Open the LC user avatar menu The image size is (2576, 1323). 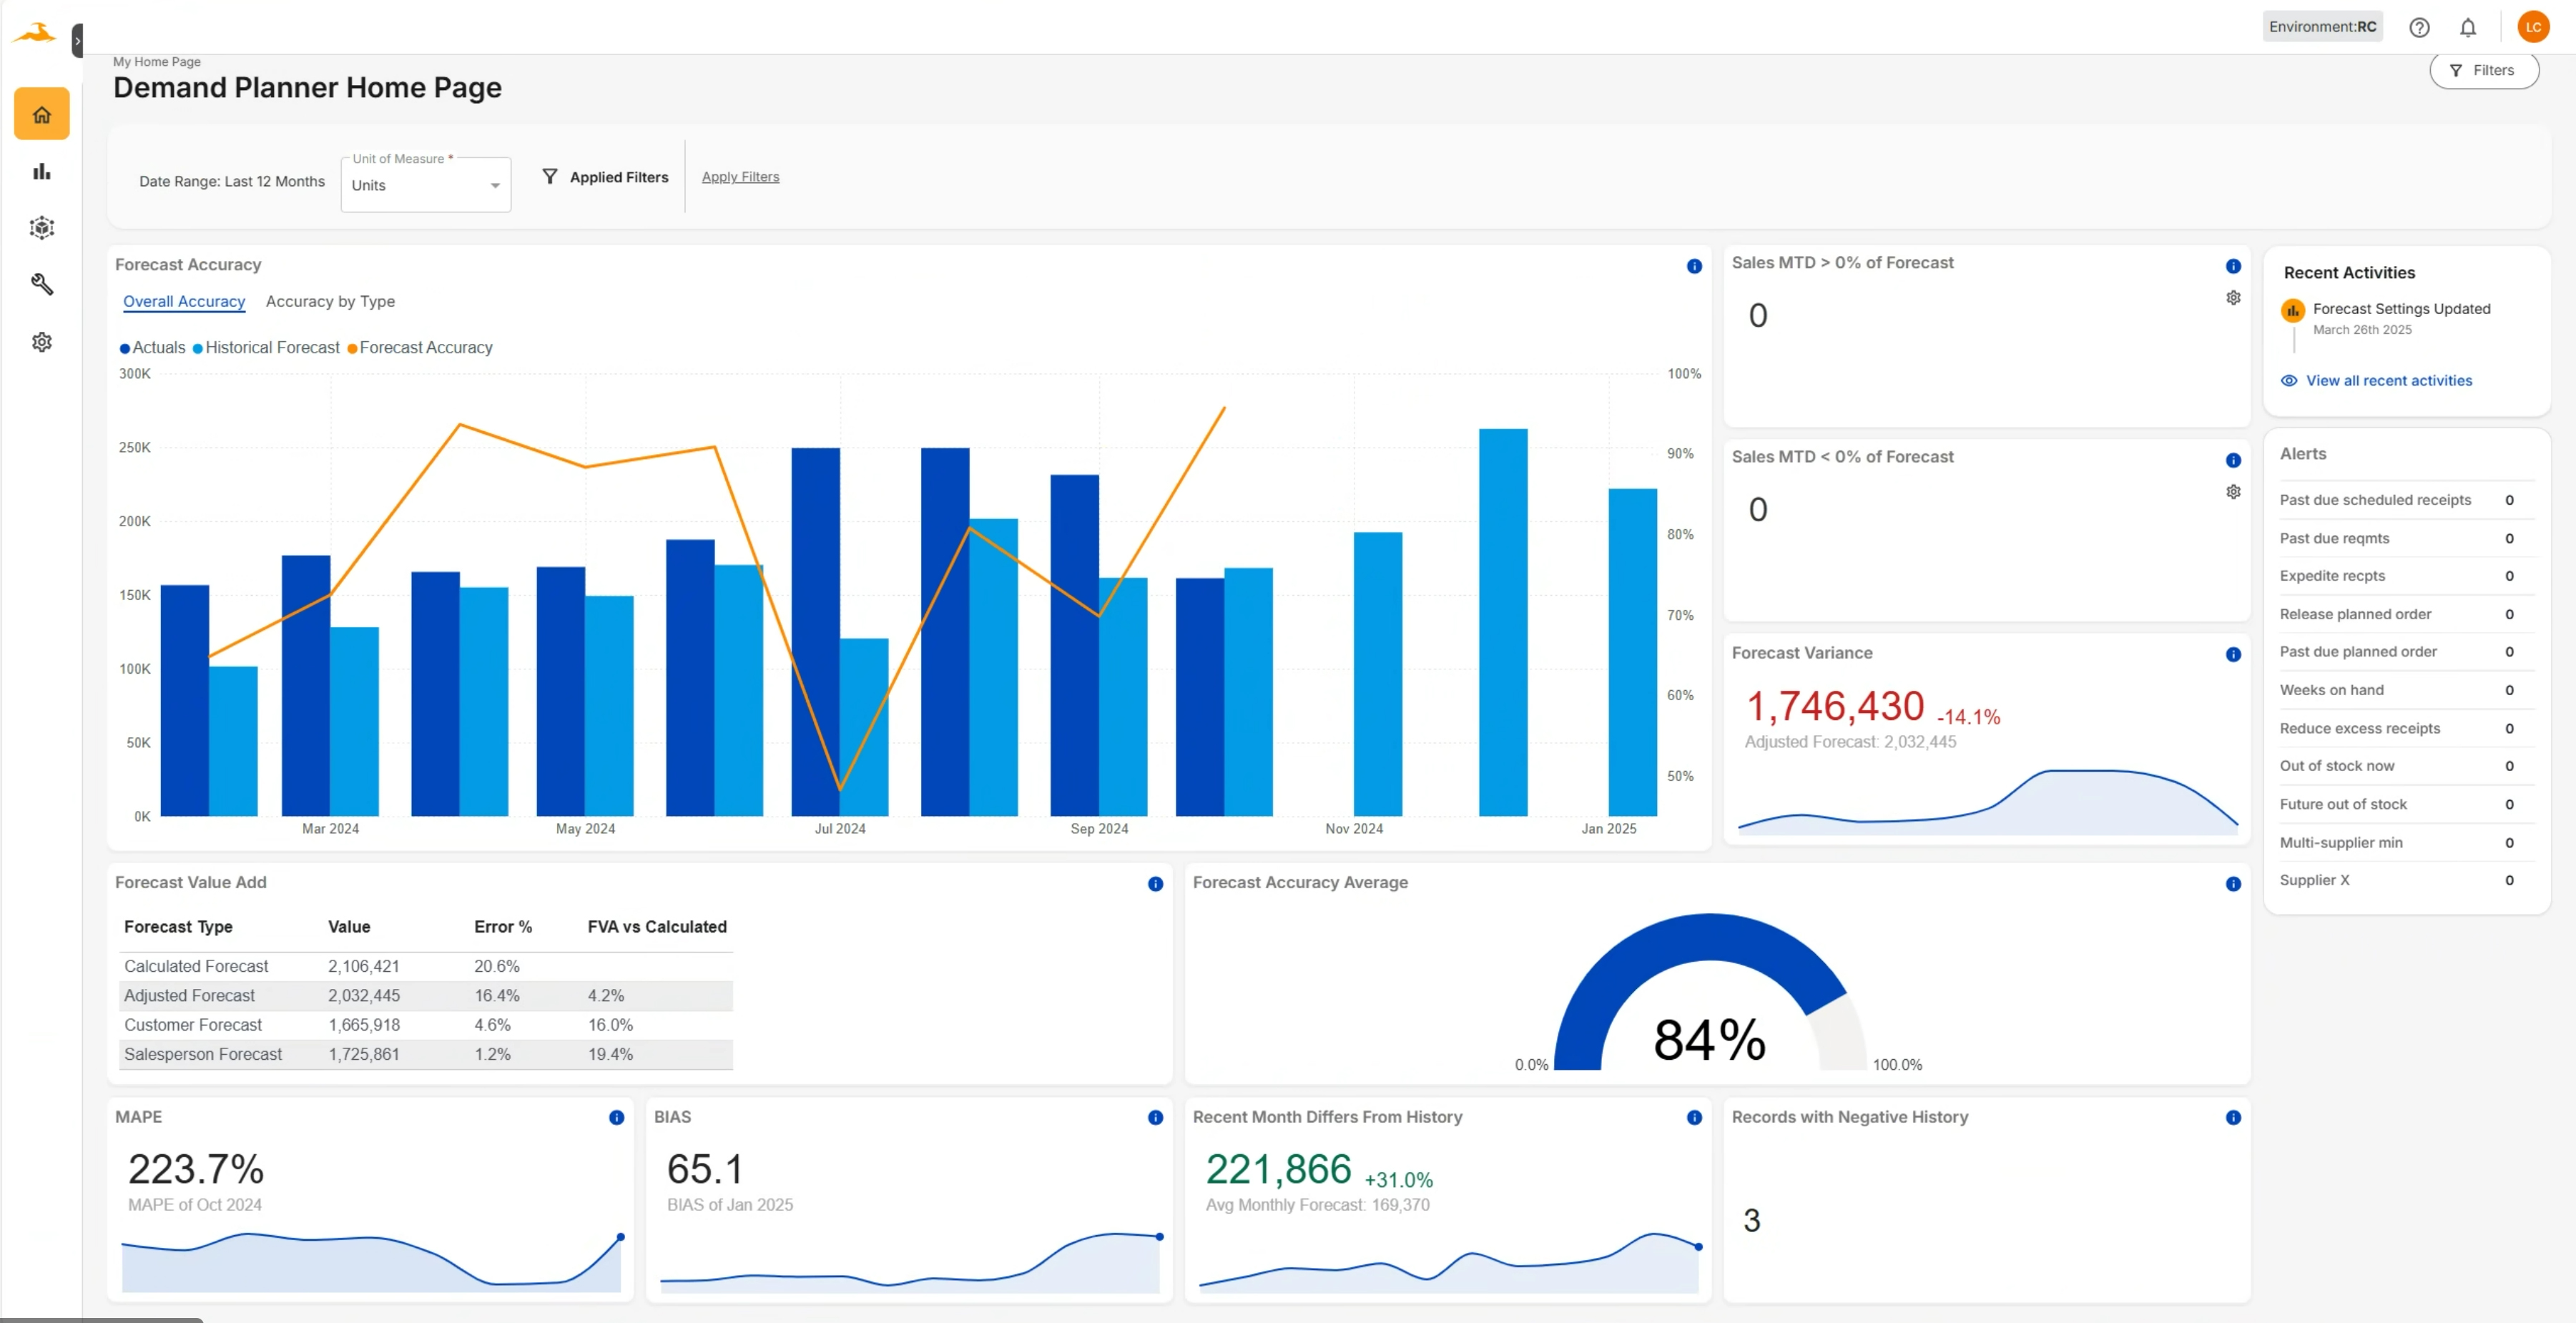(x=2532, y=27)
